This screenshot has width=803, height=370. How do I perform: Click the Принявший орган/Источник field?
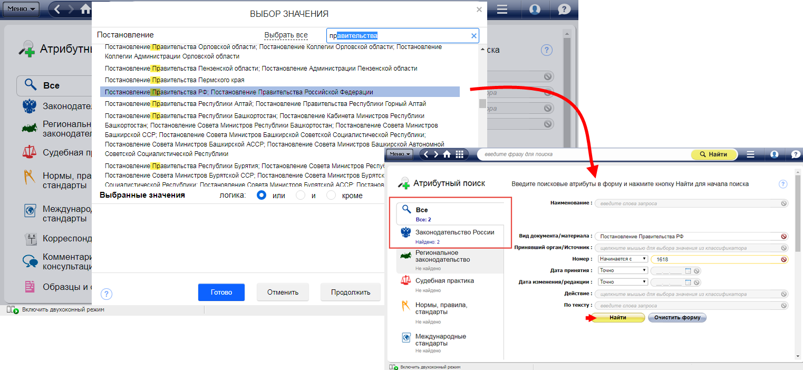686,248
